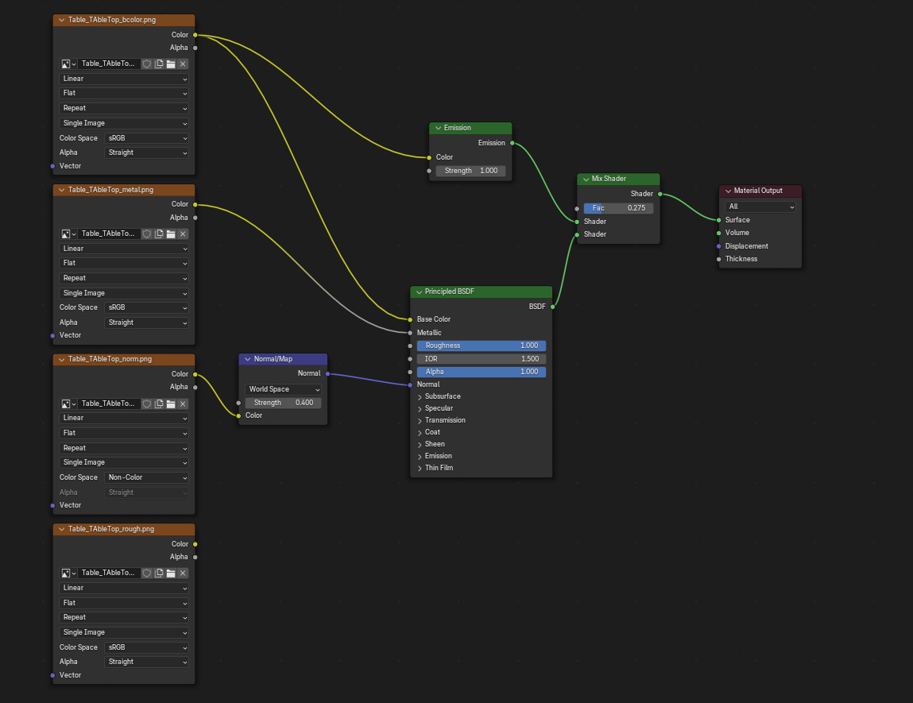Collapse the Table_TAbleTop_metal.png node
The height and width of the screenshot is (703, 913).
(62, 190)
